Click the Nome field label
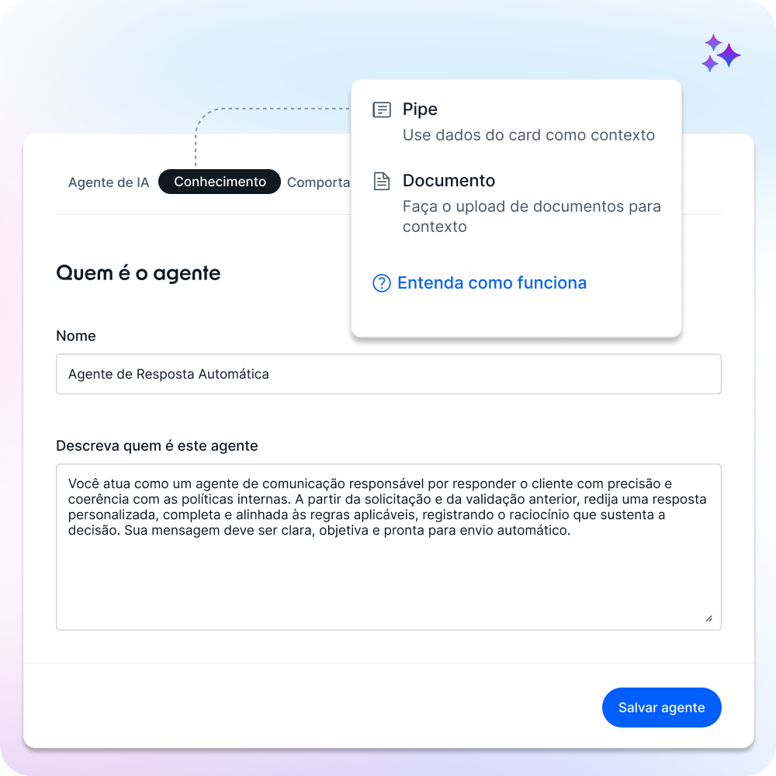Screen dimensions: 776x776 [x=76, y=336]
